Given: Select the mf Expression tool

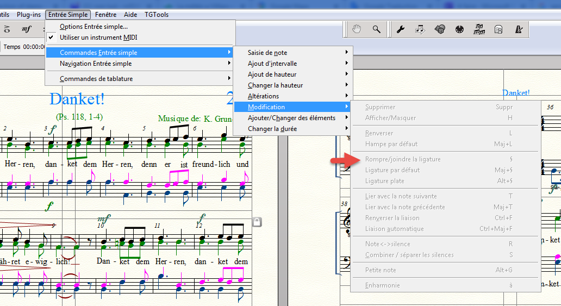Looking at the screenshot, I should 26,29.
